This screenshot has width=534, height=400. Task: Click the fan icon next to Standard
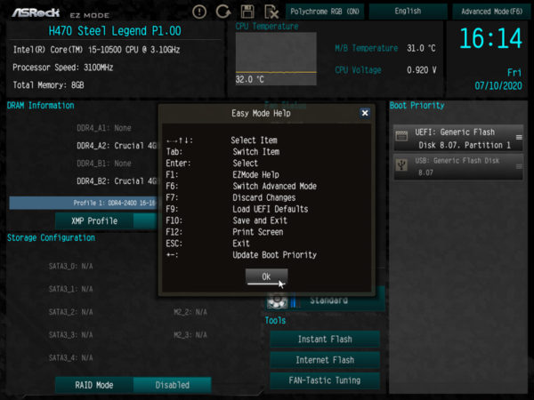point(277,300)
